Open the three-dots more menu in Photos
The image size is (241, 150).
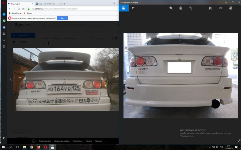point(238,8)
